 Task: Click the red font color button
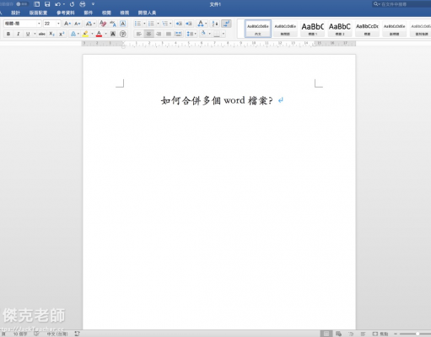pos(99,34)
